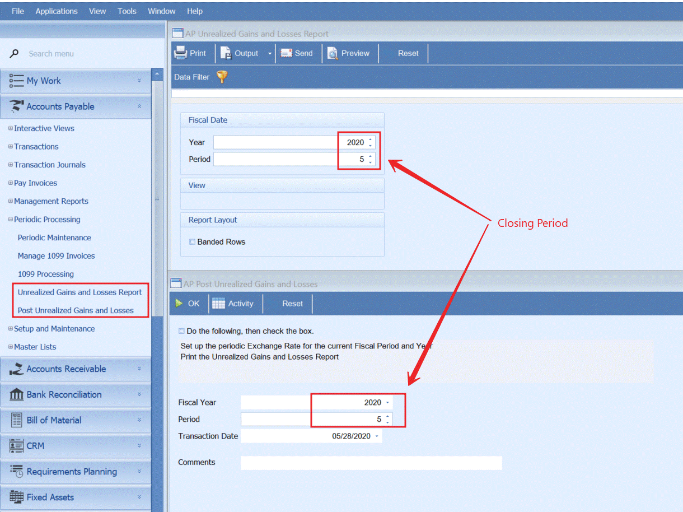Open the Fiscal Year dropdown
The image size is (683, 512).
point(387,403)
